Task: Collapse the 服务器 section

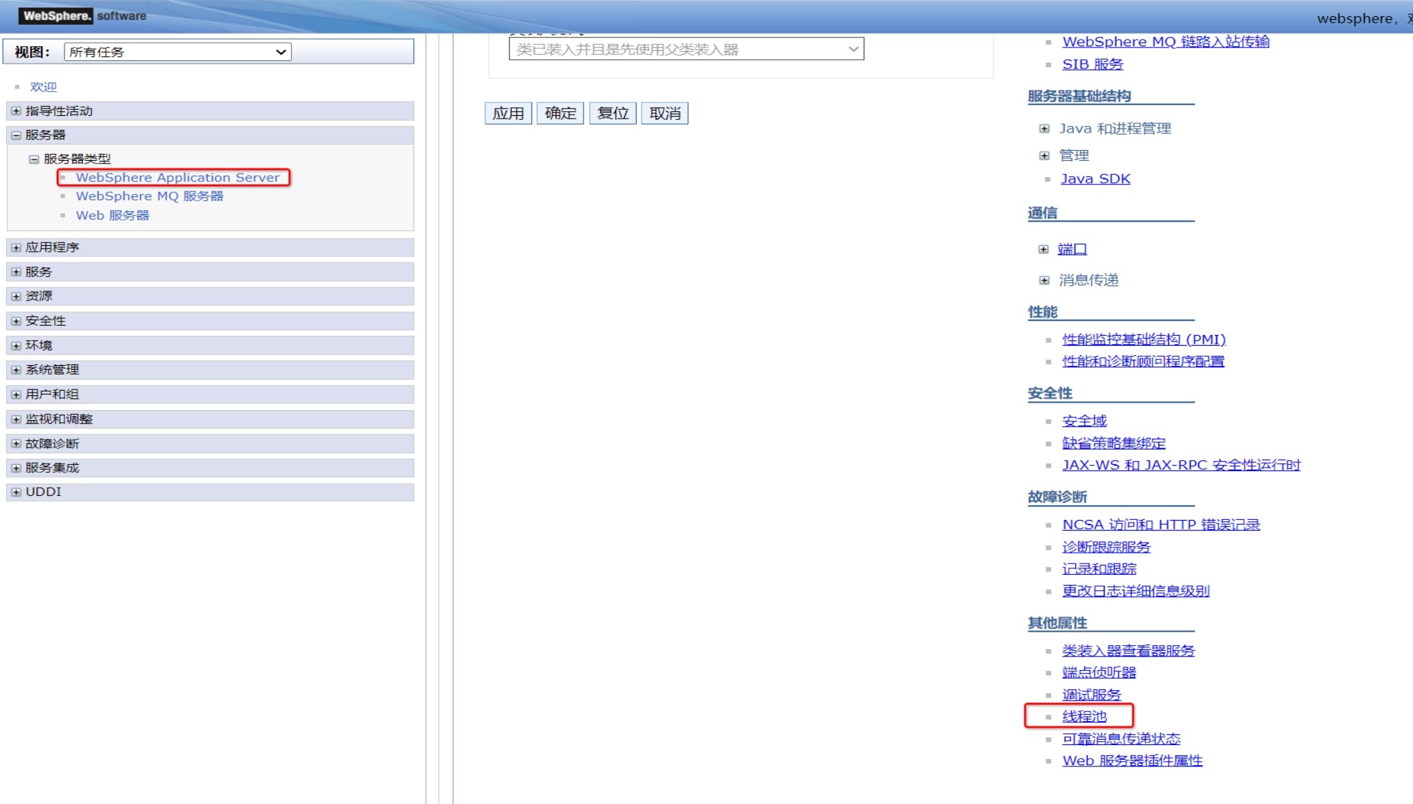Action: click(16, 135)
